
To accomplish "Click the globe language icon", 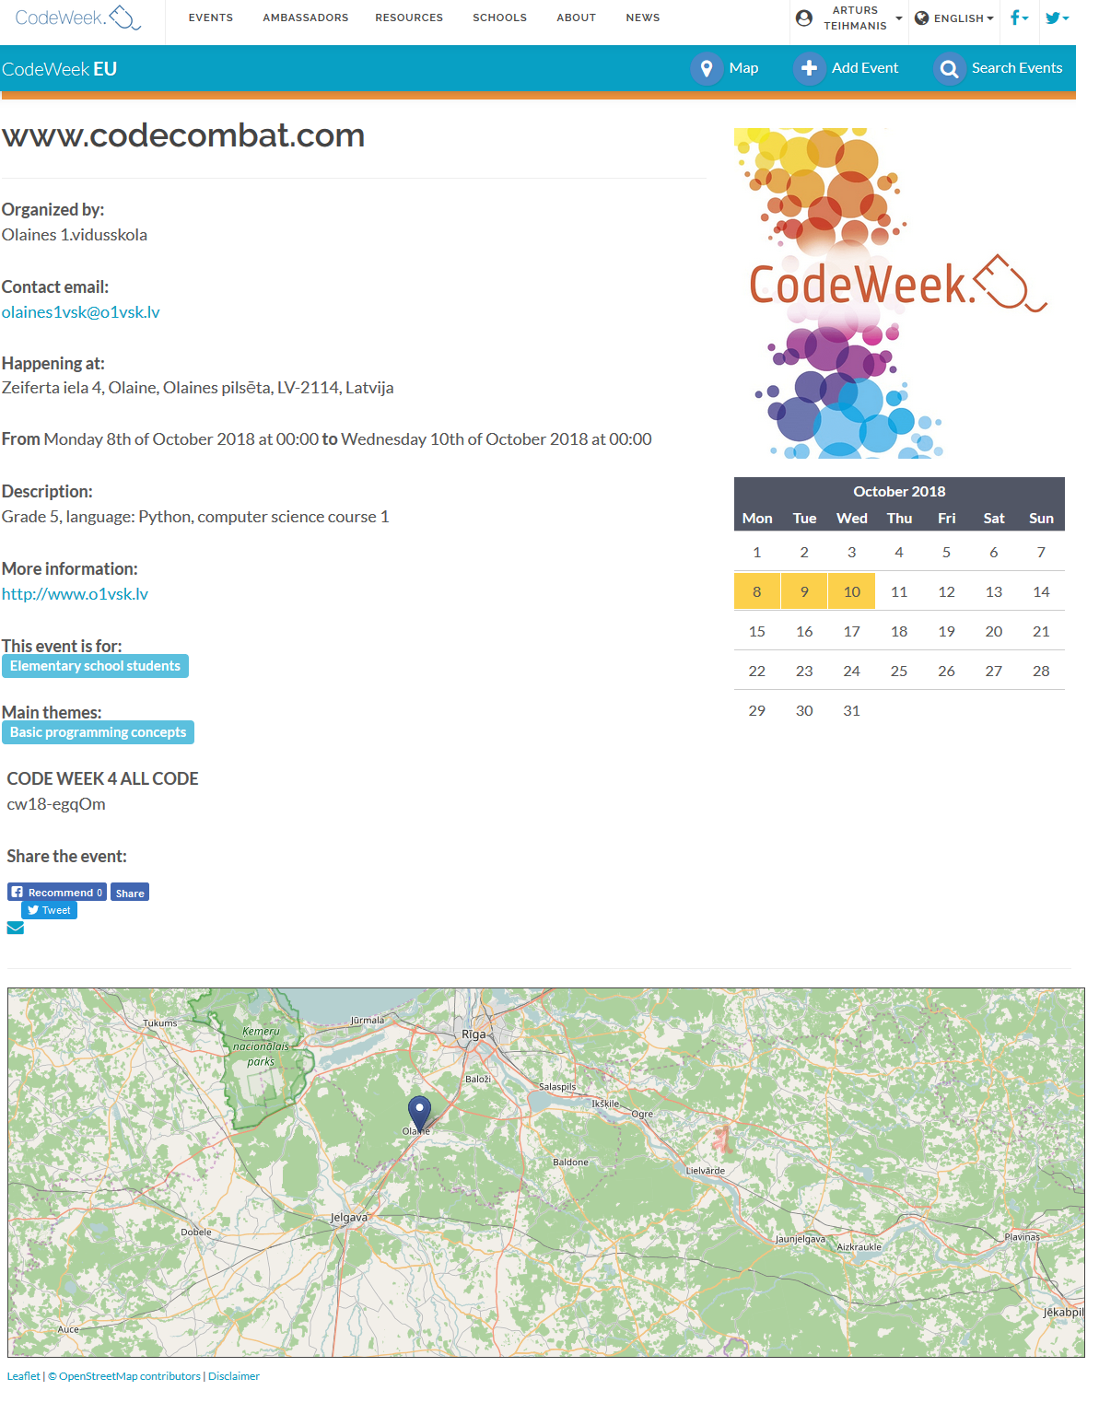I will pyautogui.click(x=921, y=18).
